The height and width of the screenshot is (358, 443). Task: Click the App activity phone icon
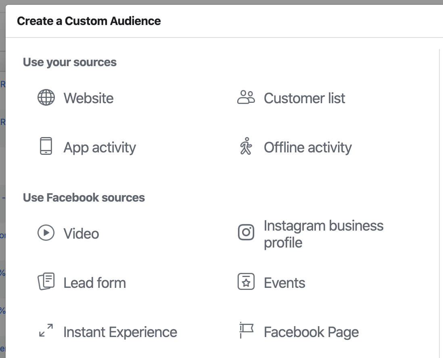[46, 146]
